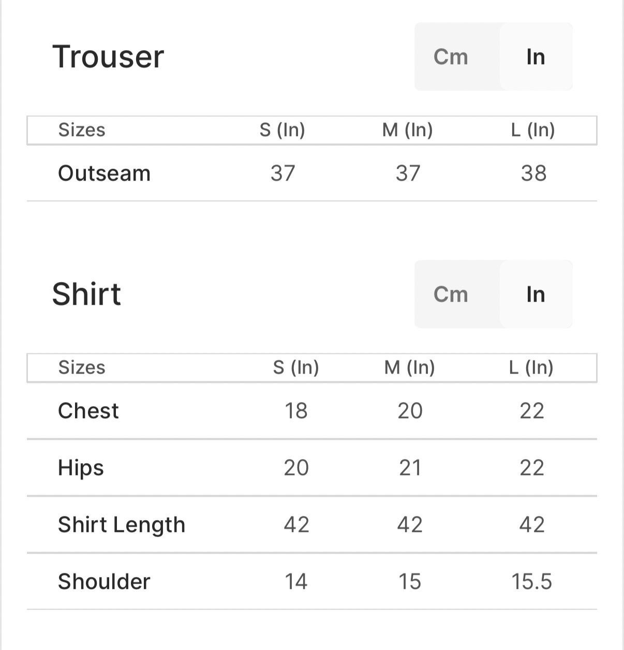Click the Chest row label
The image size is (624, 650).
[x=88, y=411]
